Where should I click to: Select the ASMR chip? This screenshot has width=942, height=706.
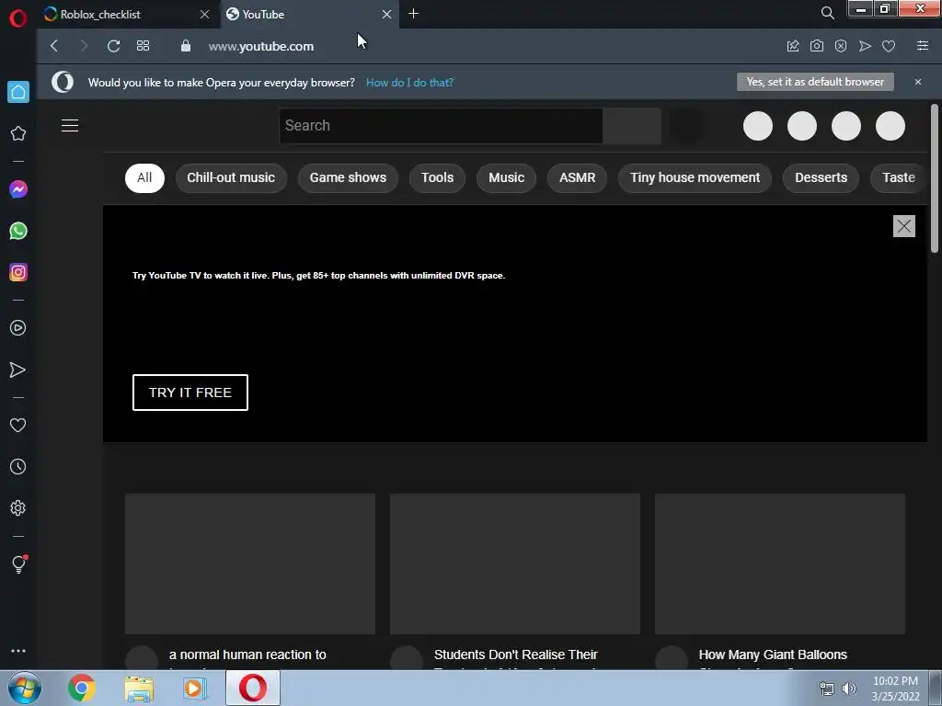coord(578,177)
